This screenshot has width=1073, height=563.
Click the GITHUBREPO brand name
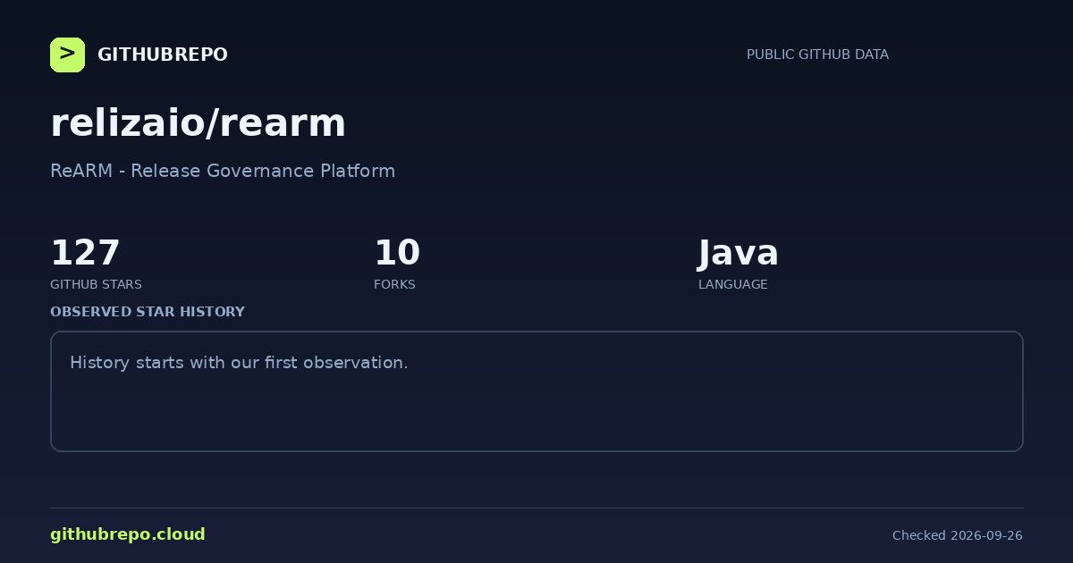[162, 55]
